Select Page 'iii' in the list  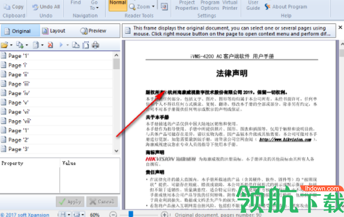tap(56, 84)
